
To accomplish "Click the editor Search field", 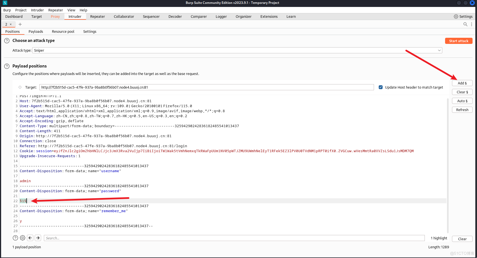I will click(234, 238).
